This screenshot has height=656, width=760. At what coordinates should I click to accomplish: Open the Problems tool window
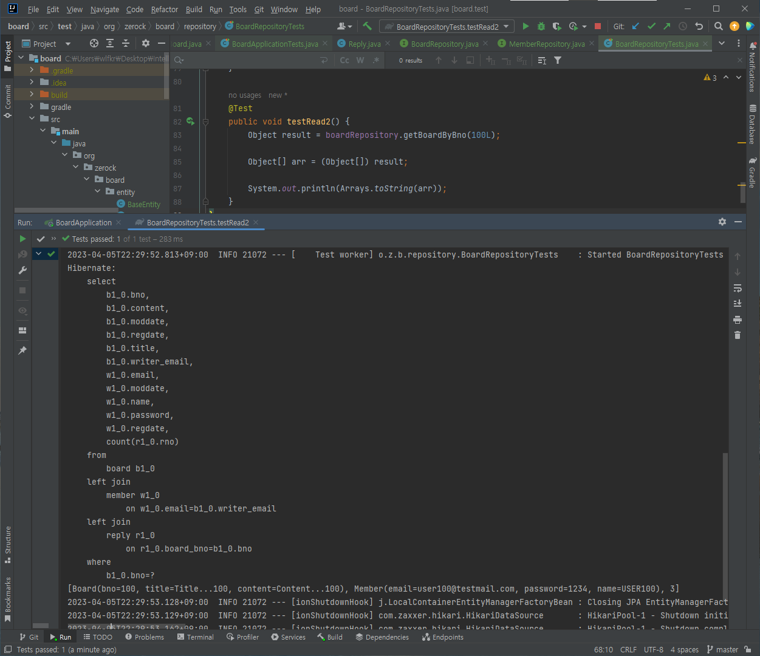pyautogui.click(x=145, y=637)
